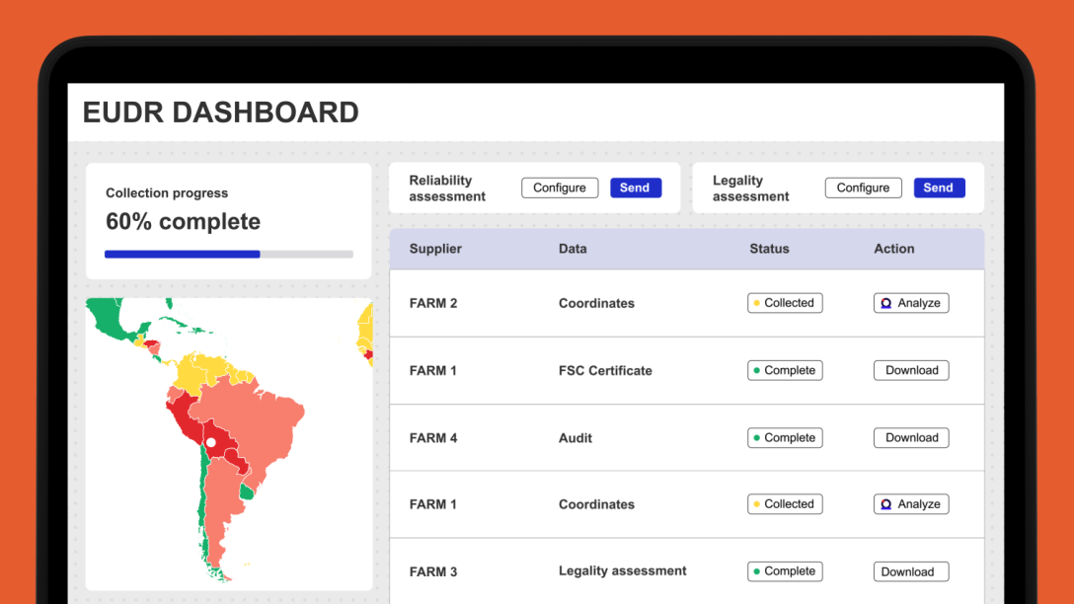This screenshot has width=1074, height=604.
Task: Configure the Legality assessment
Action: pos(863,188)
